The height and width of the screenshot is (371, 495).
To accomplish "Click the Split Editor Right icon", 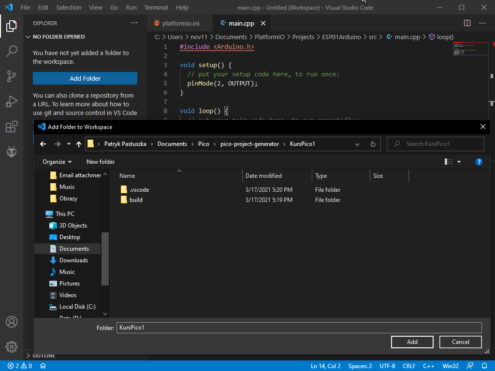I will (467, 23).
